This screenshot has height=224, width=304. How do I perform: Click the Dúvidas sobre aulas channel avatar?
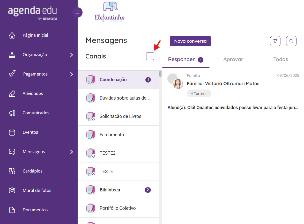(x=91, y=98)
